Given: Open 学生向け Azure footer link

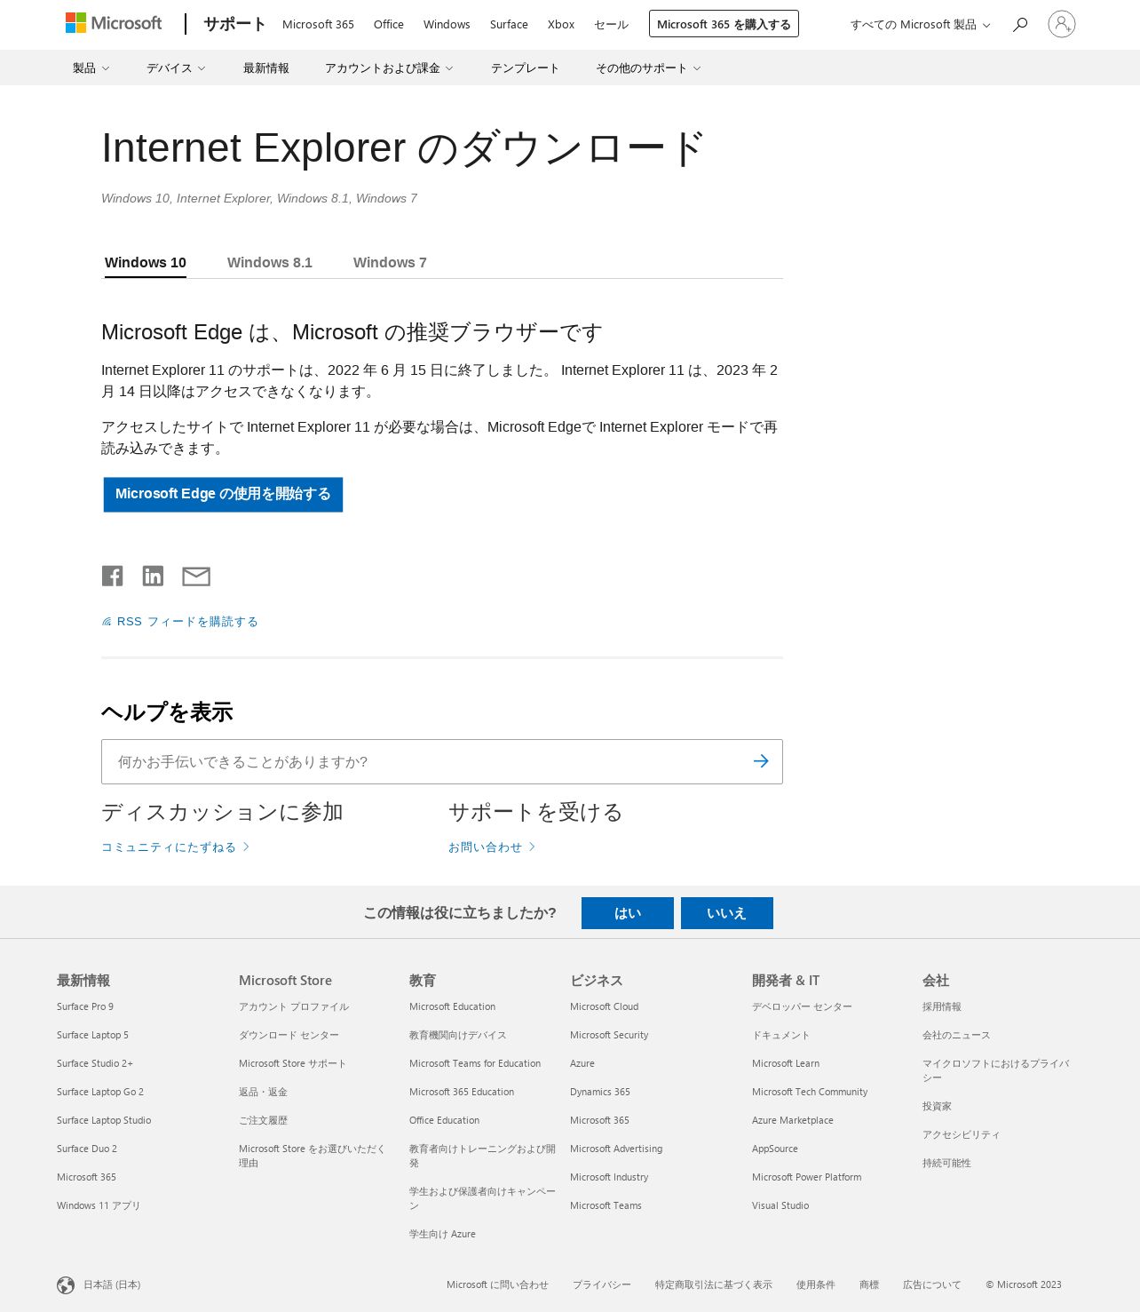Looking at the screenshot, I should tap(442, 1234).
